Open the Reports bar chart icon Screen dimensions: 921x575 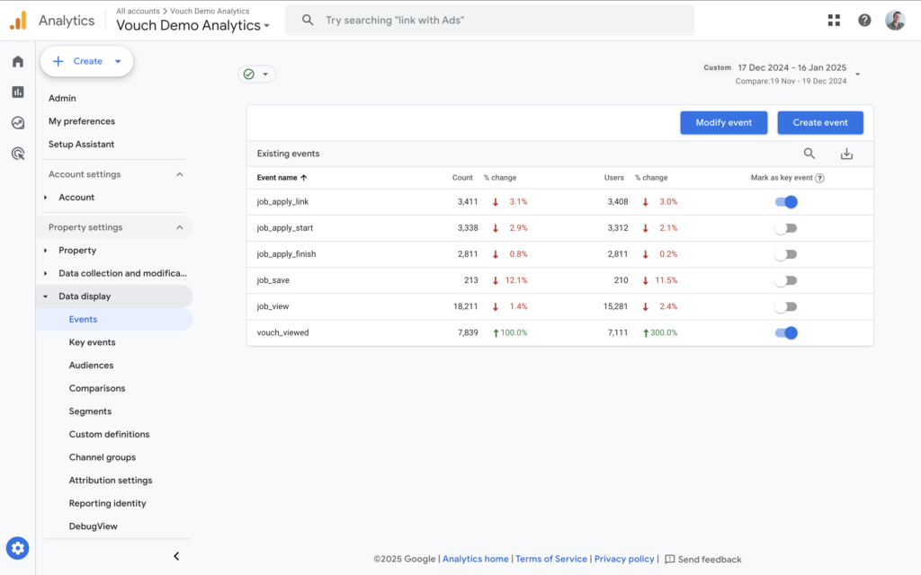pos(18,93)
